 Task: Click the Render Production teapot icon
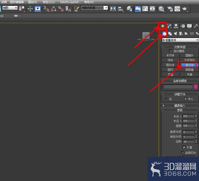(185, 9)
